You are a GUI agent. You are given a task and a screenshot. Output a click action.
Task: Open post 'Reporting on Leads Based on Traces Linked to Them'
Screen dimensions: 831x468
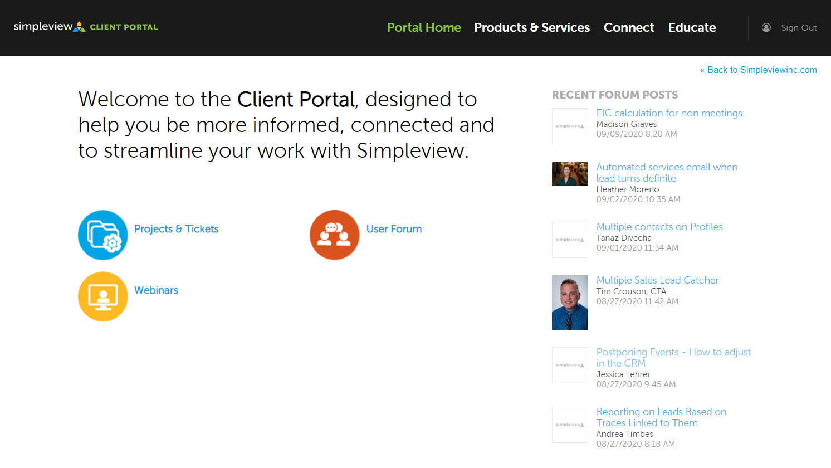click(661, 417)
